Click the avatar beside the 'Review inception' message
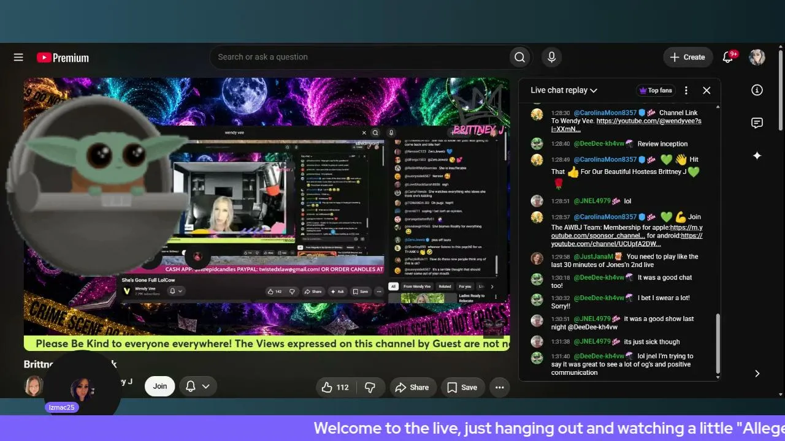This screenshot has width=785, height=441. point(537,144)
